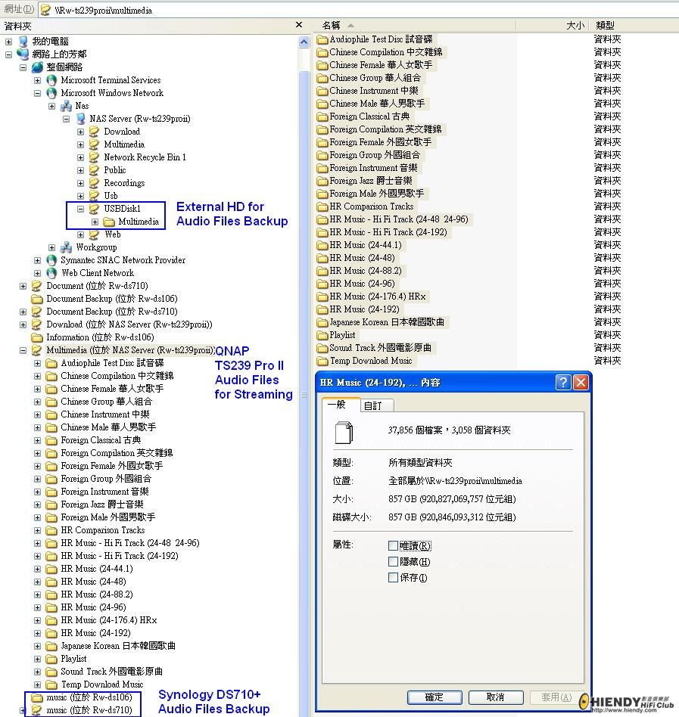Expand Audiophile Test Disc tree node
Image resolution: width=679 pixels, height=717 pixels.
(x=38, y=364)
